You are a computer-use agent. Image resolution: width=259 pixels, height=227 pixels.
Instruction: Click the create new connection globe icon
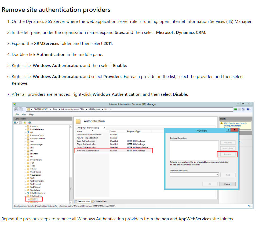(x=15, y=123)
